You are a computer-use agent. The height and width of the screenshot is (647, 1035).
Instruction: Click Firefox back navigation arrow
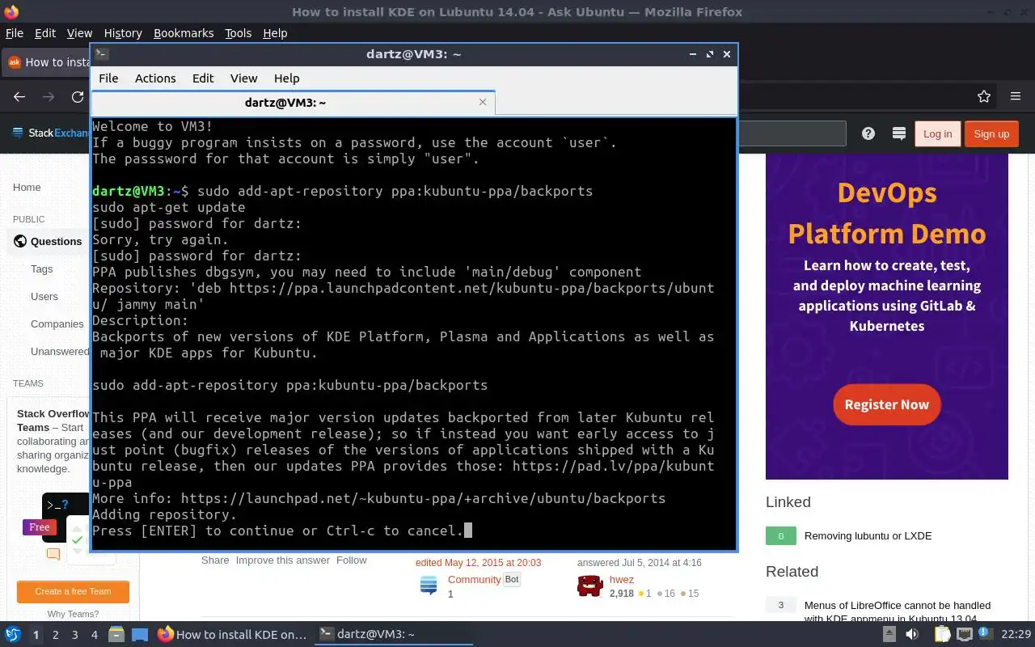[19, 97]
